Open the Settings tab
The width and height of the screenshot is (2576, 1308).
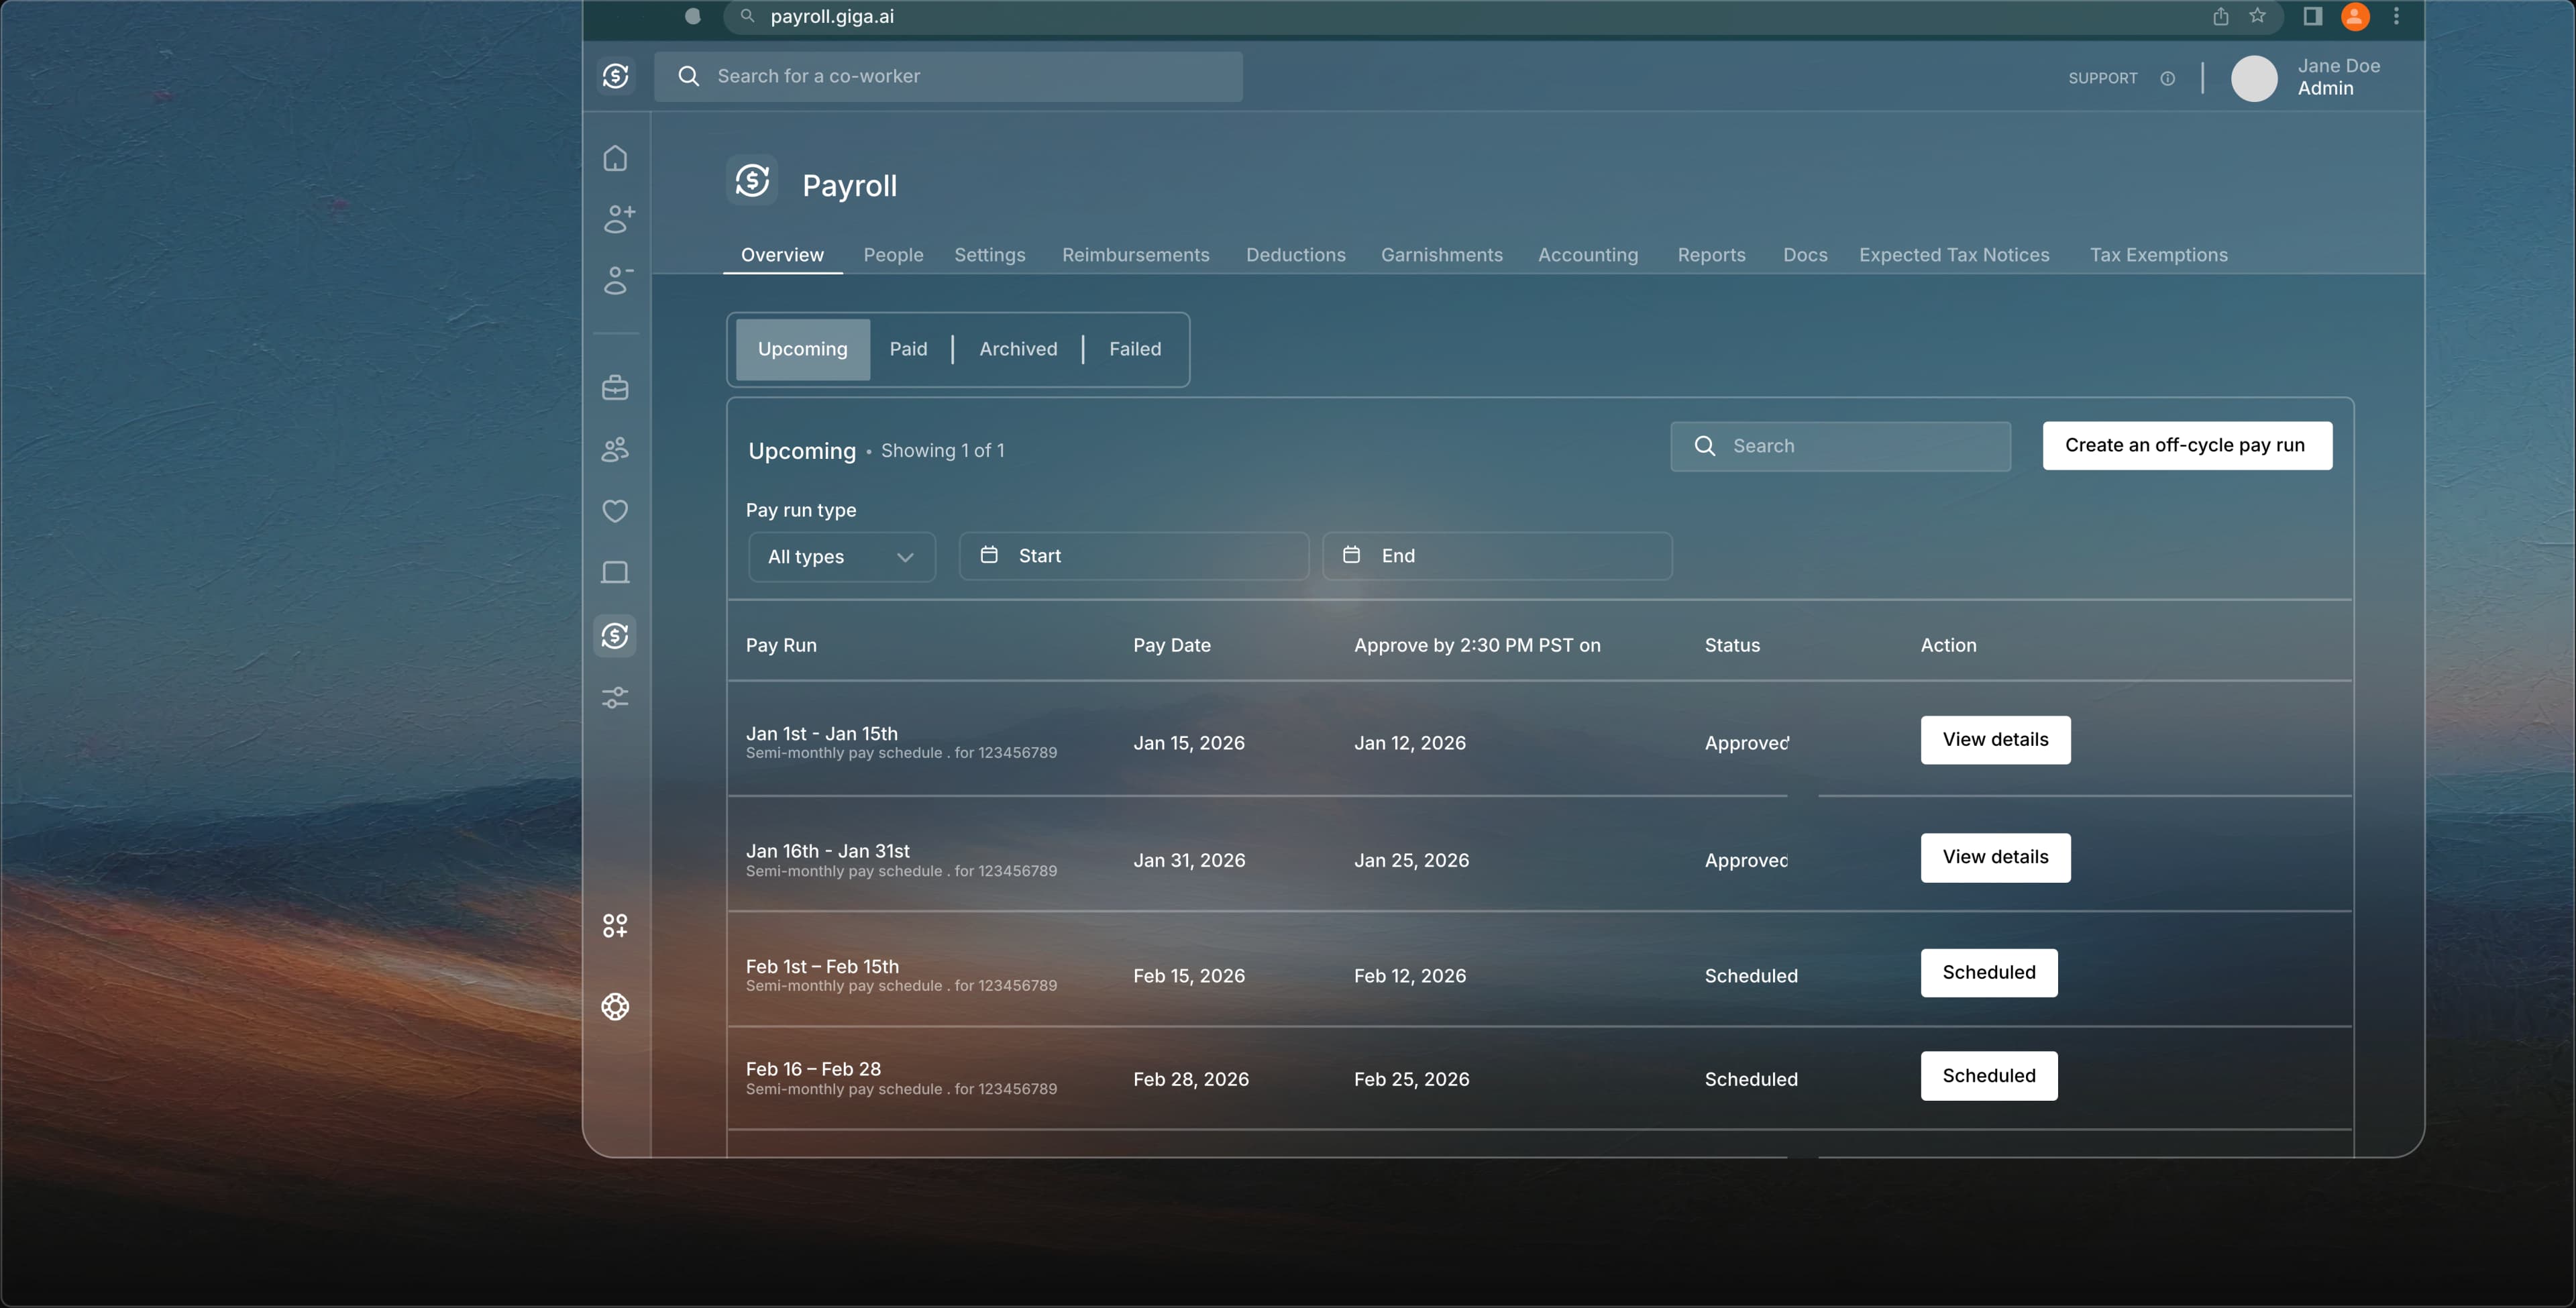click(989, 255)
